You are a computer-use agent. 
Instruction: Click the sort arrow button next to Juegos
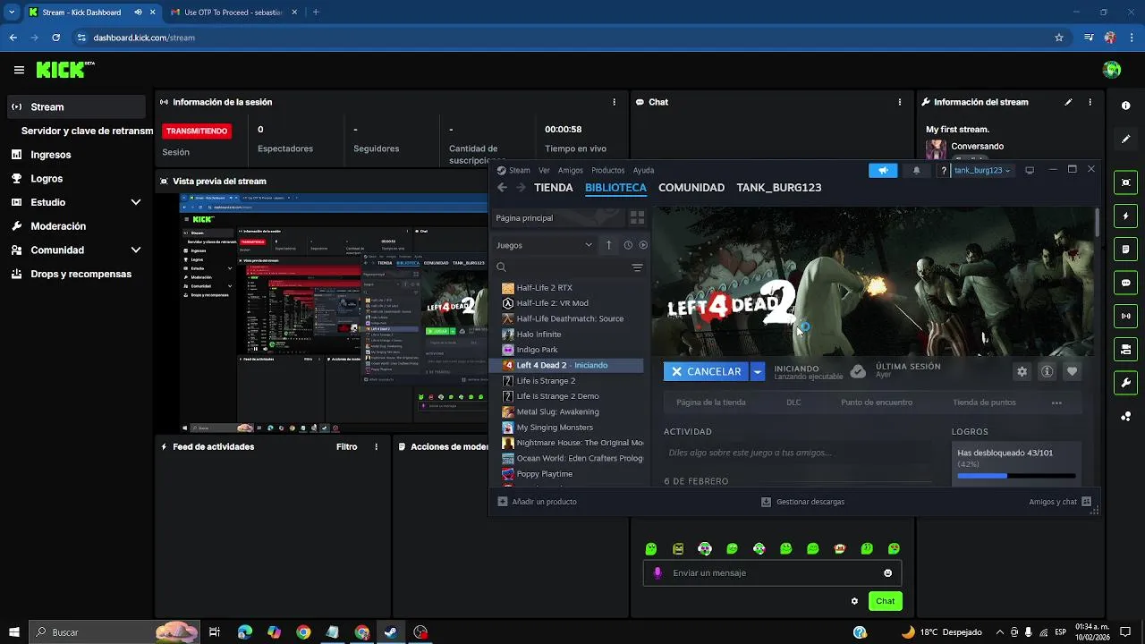pos(609,245)
